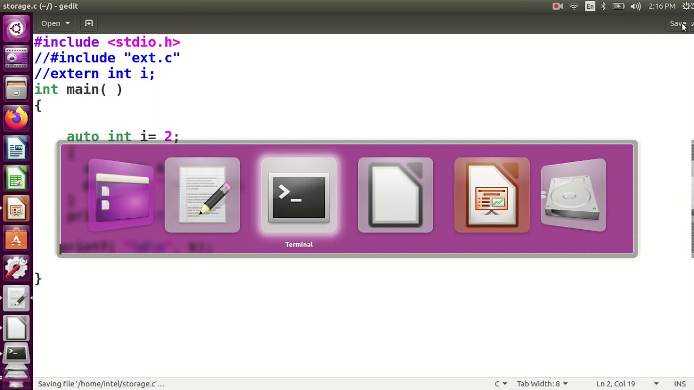
Task: Open the Ln 2, Col 19 dropdown
Action: point(627,383)
